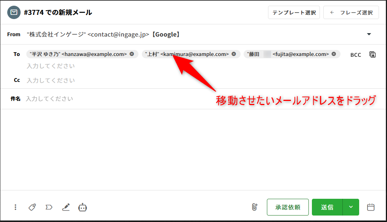The height and width of the screenshot is (222, 387).
Task: Open the scheduled send calendar icon
Action: tap(371, 207)
